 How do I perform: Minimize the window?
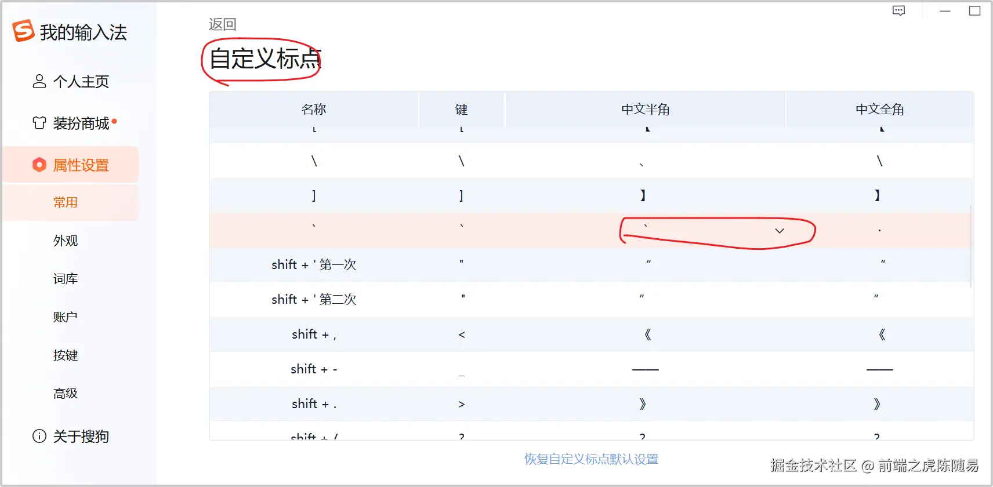945,11
